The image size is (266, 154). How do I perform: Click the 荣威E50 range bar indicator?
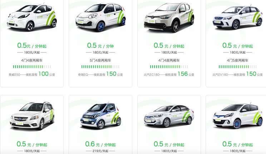pyautogui.click(x=32, y=67)
